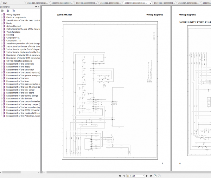The image size is (211, 178).
Task: Open the Steering bookmark
Action: pos(10,35)
